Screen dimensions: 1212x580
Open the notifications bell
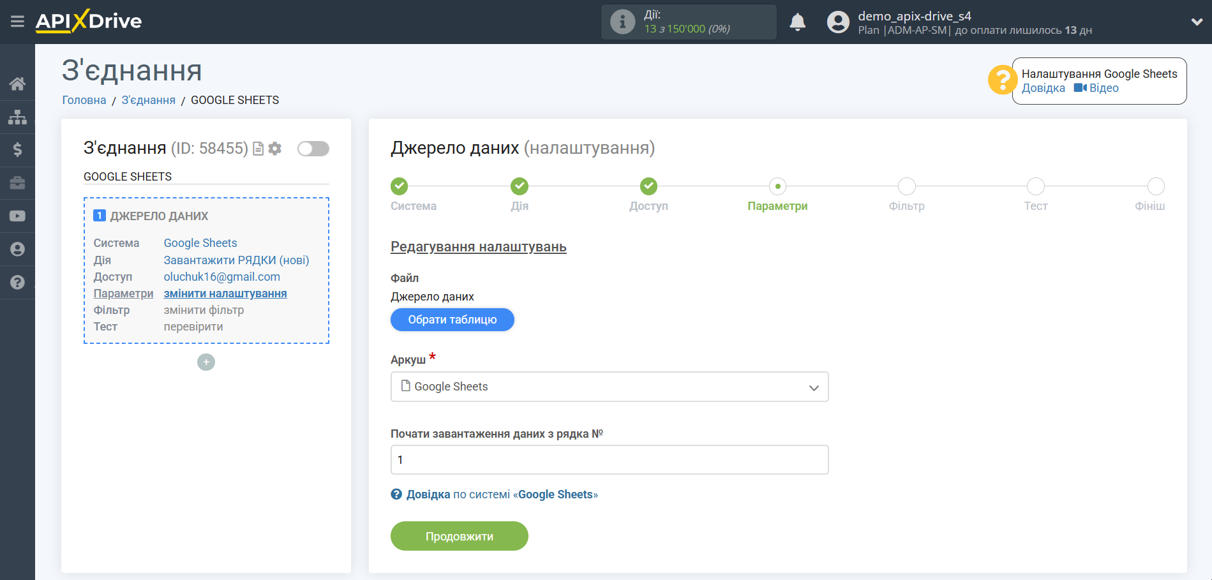click(x=797, y=21)
